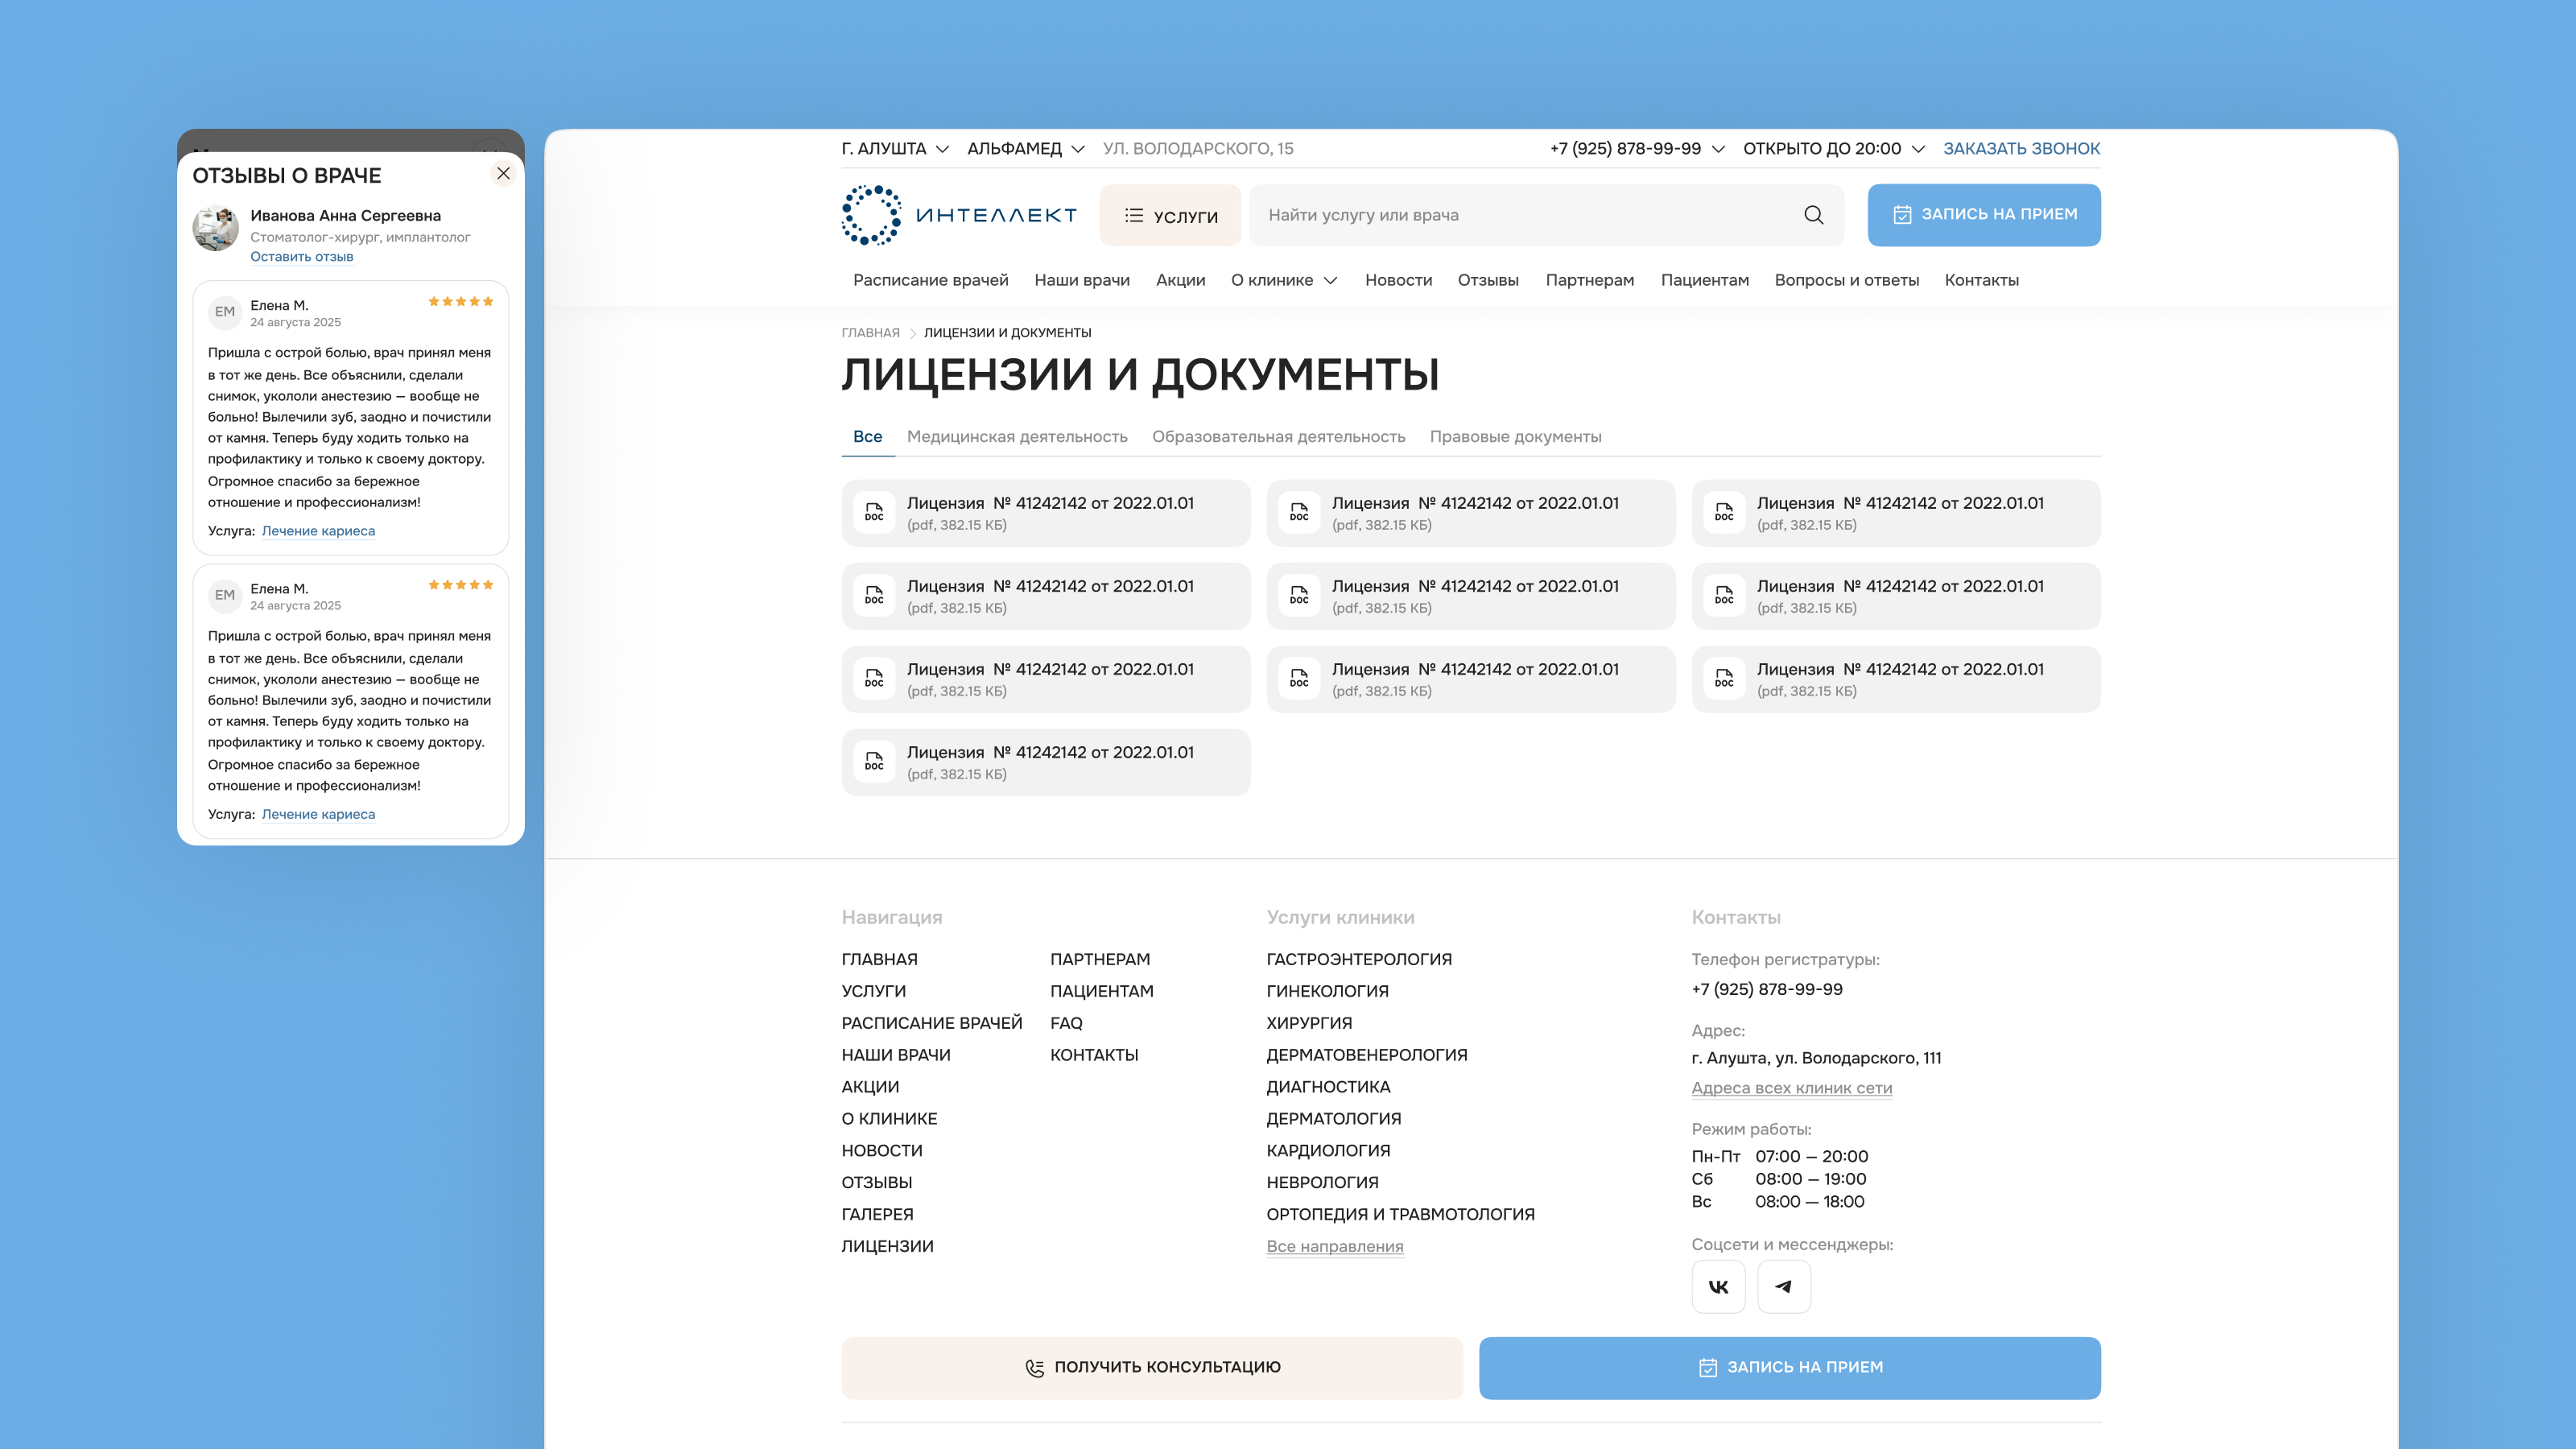Screen dimensions: 2576x1449
Task: Select Правовые документы tab
Action: point(1515,437)
